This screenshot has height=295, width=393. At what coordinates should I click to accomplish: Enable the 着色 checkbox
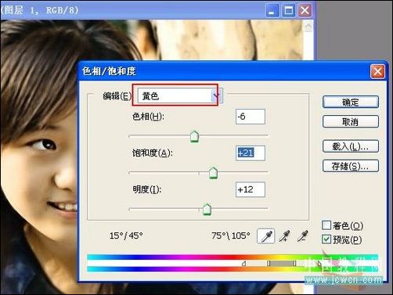pos(326,225)
